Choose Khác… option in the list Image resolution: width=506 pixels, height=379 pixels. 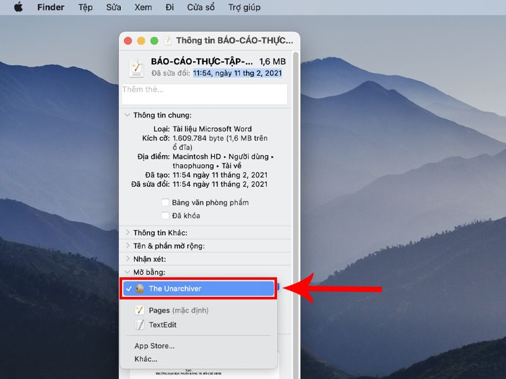(x=145, y=359)
